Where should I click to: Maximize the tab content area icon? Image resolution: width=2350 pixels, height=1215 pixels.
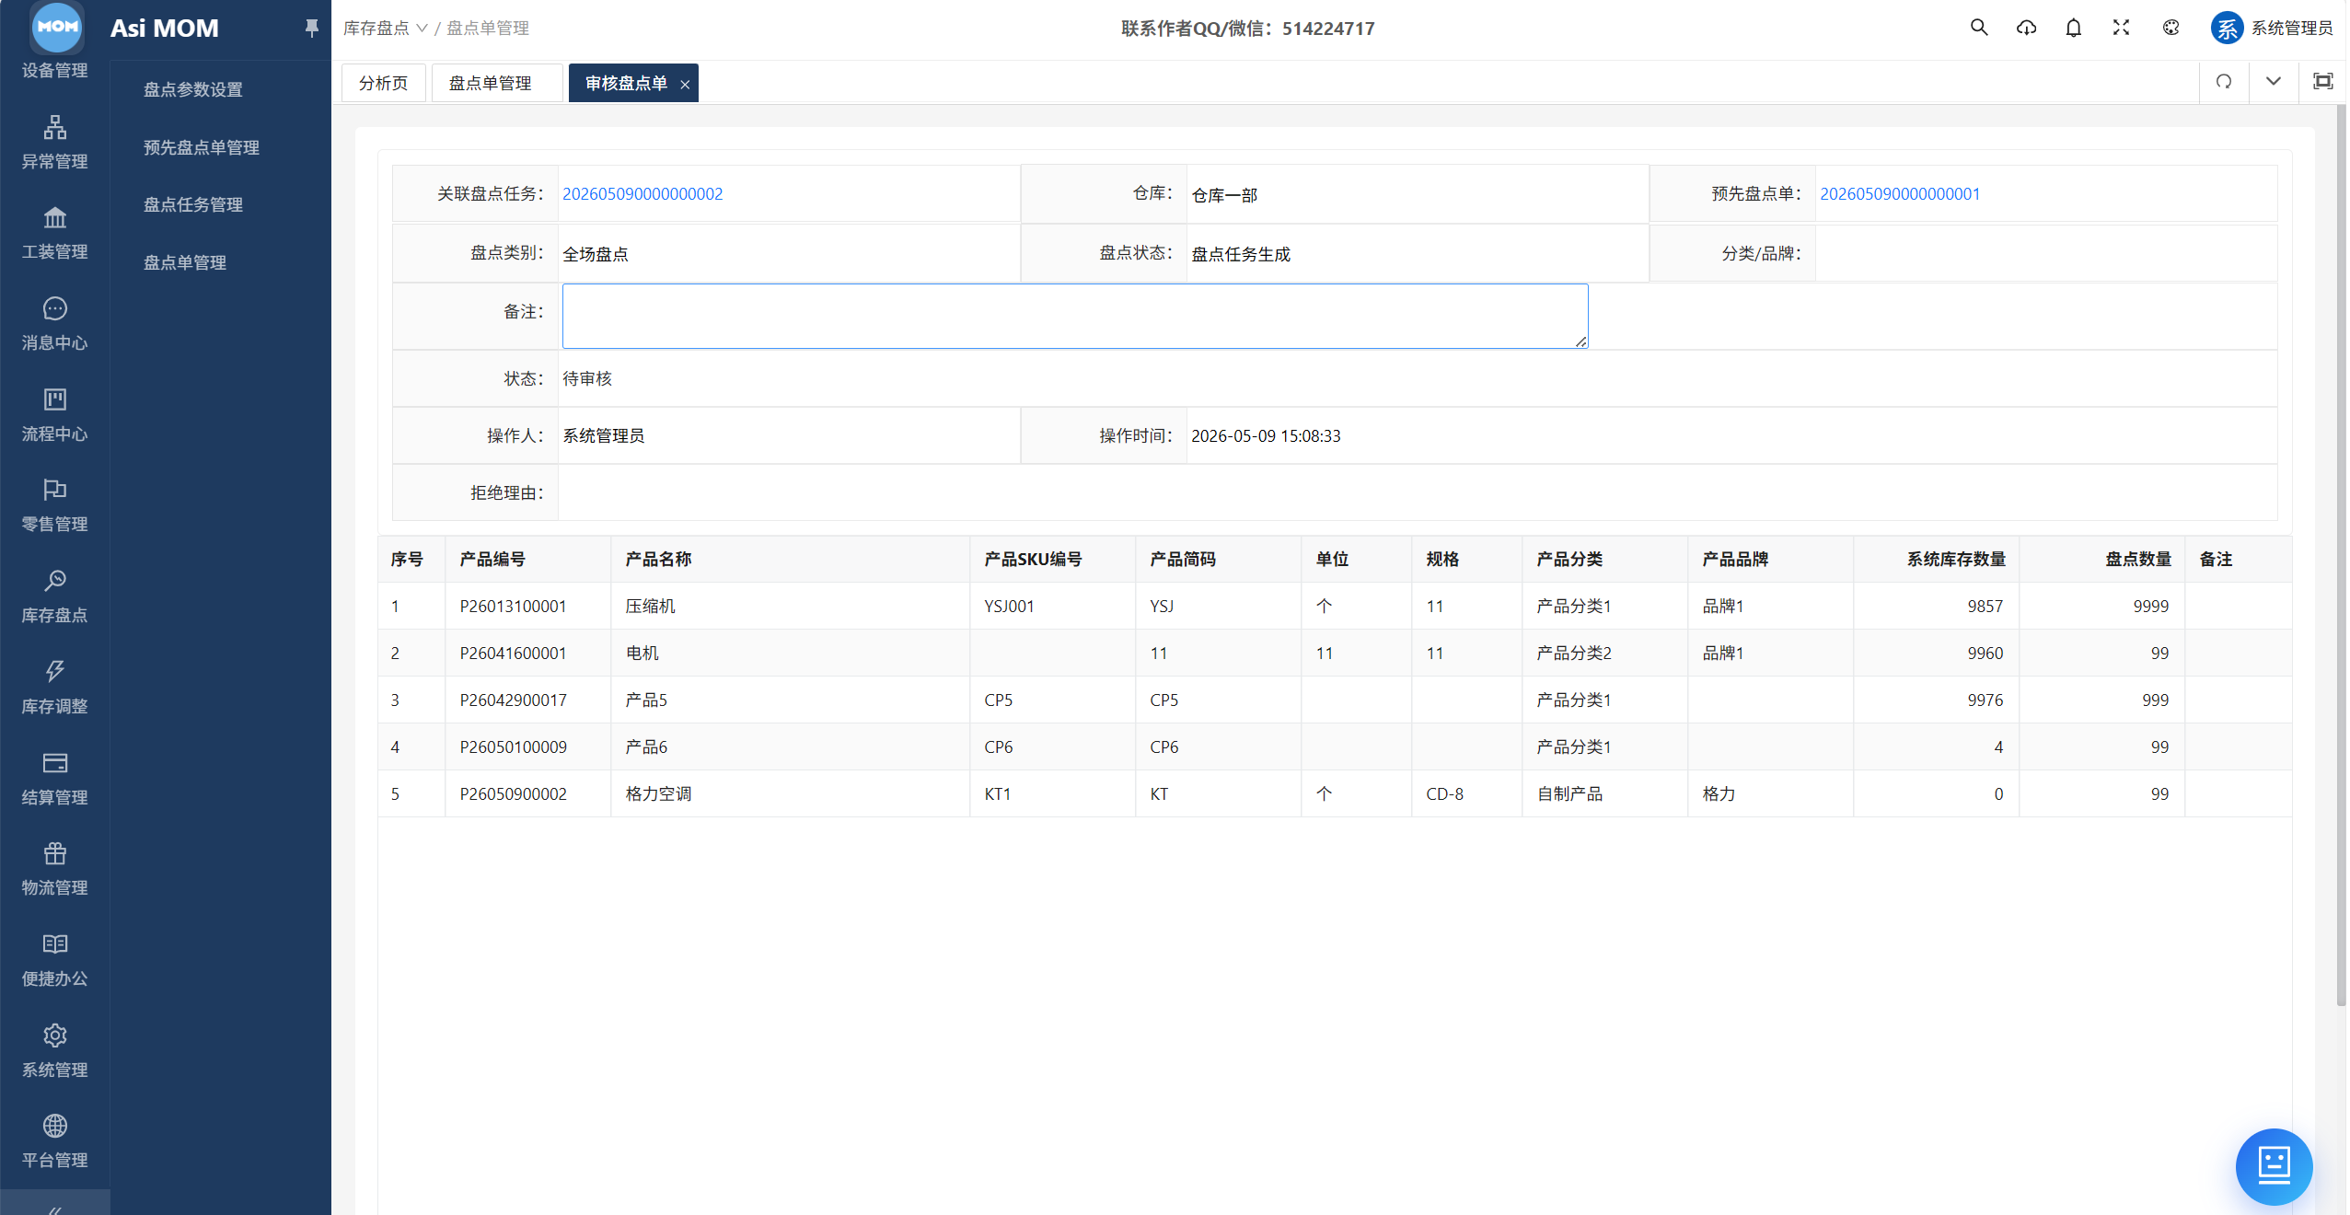2322,82
